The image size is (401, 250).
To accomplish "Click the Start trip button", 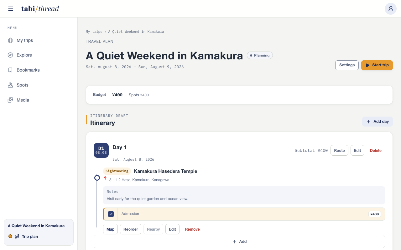I will point(377,65).
